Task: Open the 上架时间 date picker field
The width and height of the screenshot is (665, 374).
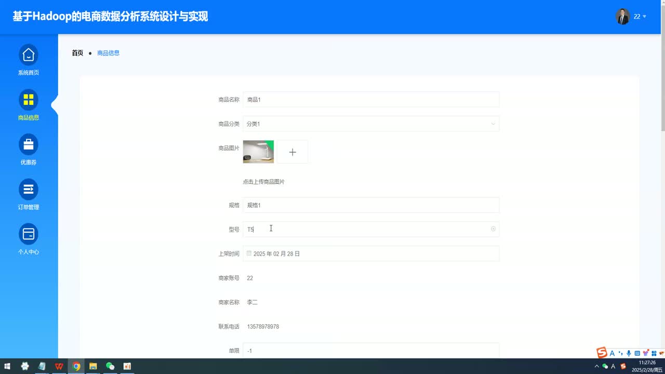Action: (x=371, y=253)
